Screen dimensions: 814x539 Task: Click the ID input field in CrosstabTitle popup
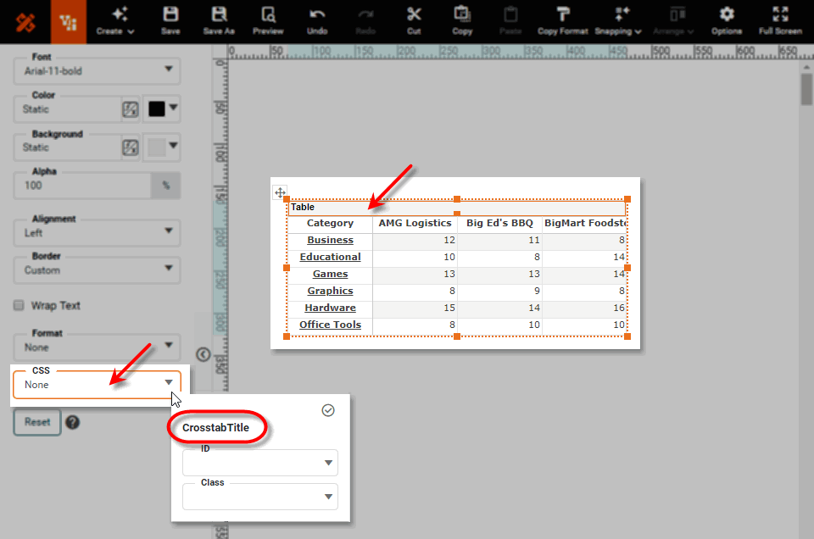(254, 463)
